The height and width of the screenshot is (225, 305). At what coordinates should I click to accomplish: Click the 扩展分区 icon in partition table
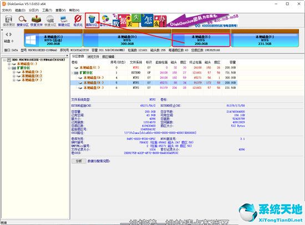coord(77,73)
